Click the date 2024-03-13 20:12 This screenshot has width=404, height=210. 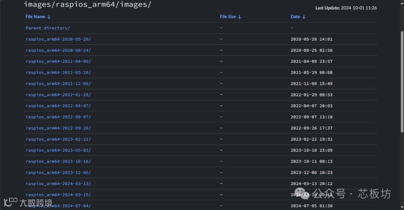tap(312, 183)
